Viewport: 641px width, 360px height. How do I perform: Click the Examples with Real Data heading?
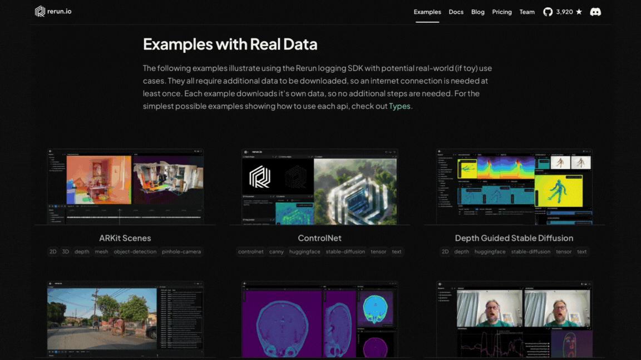coord(230,44)
